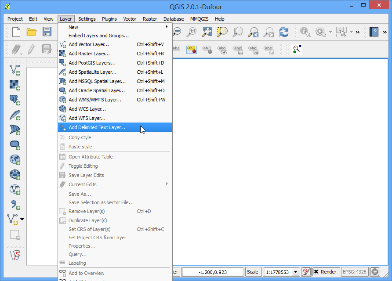392x281 pixels.
Task: Click Add WMS/WMTS Layer globe icon in sidebar
Action: (15, 160)
